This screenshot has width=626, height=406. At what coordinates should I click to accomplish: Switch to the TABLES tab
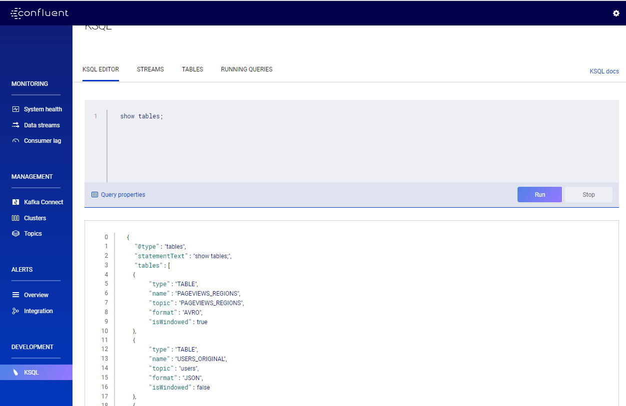(x=192, y=69)
